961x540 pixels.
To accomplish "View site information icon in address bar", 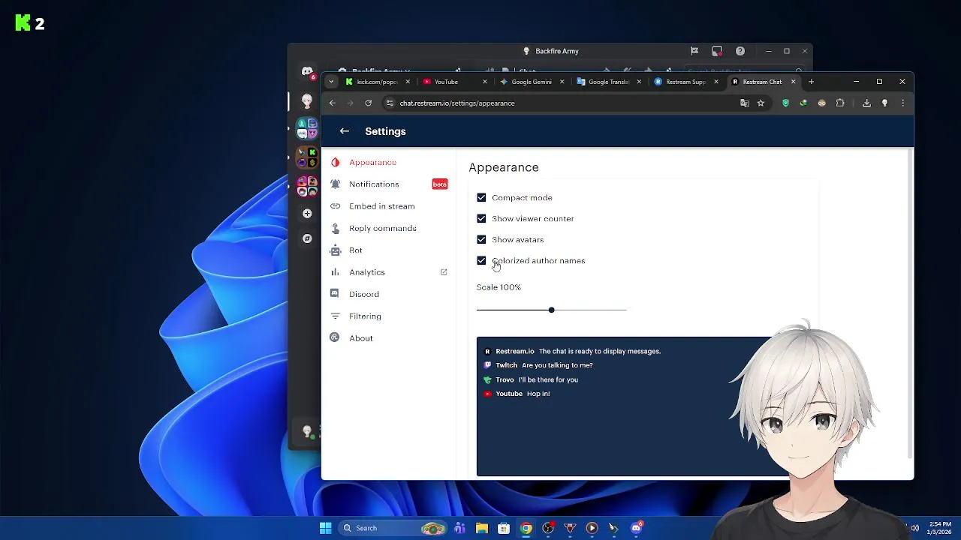I will pyautogui.click(x=389, y=103).
